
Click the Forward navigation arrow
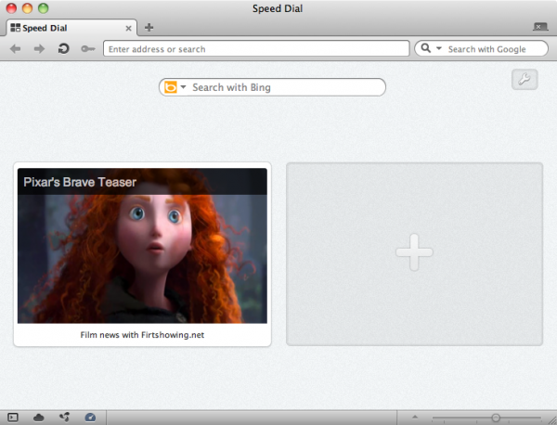pyautogui.click(x=39, y=48)
